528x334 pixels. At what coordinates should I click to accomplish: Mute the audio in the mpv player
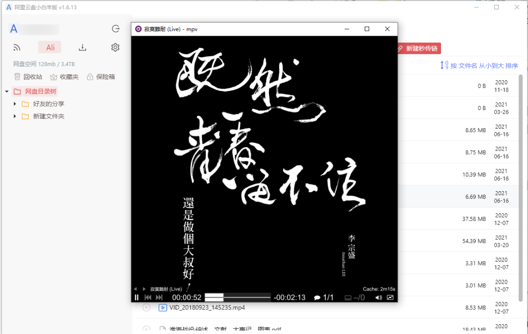coord(378,297)
